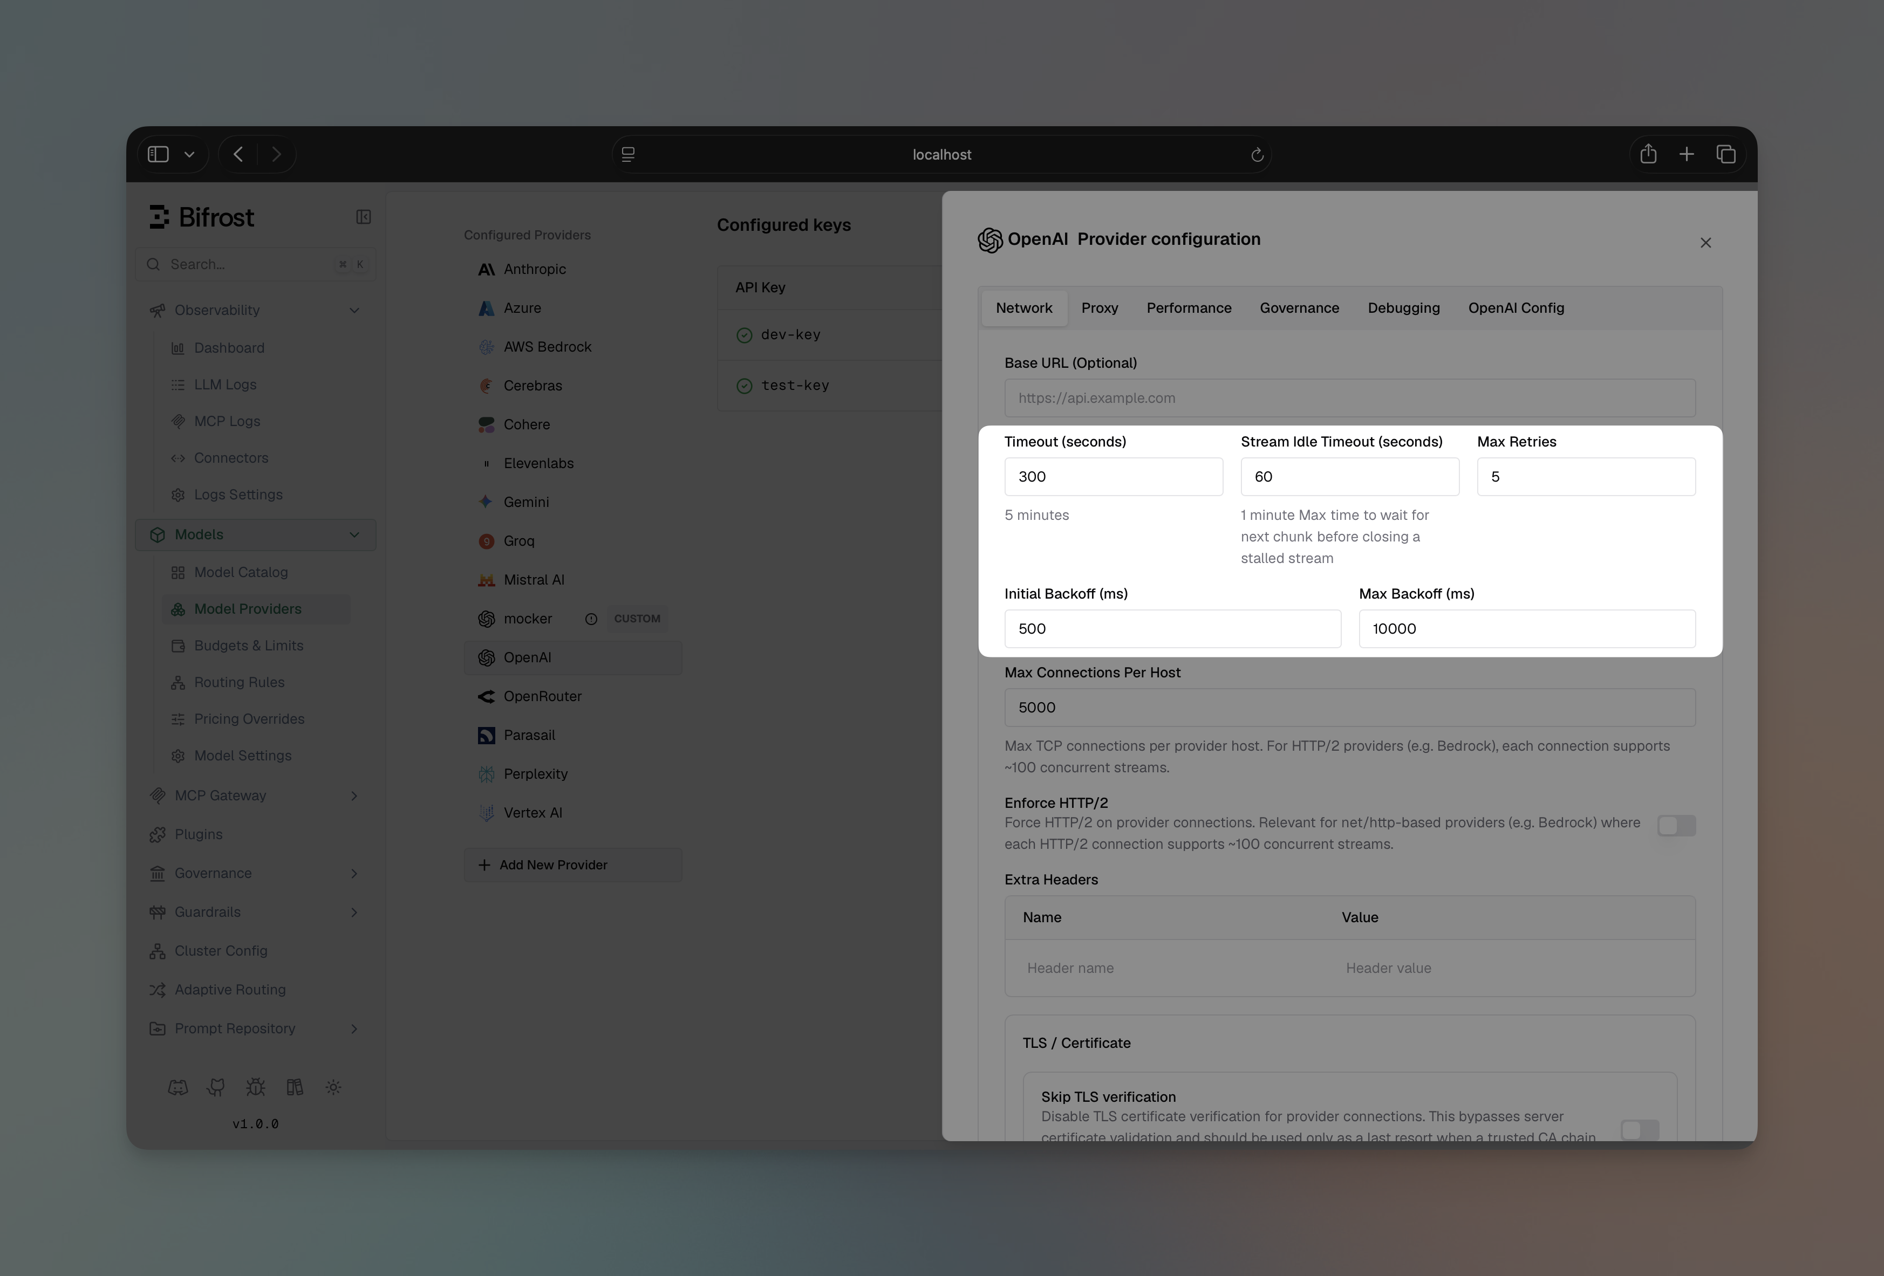Click the Initial Backoff field
The width and height of the screenshot is (1884, 1276).
click(x=1172, y=629)
